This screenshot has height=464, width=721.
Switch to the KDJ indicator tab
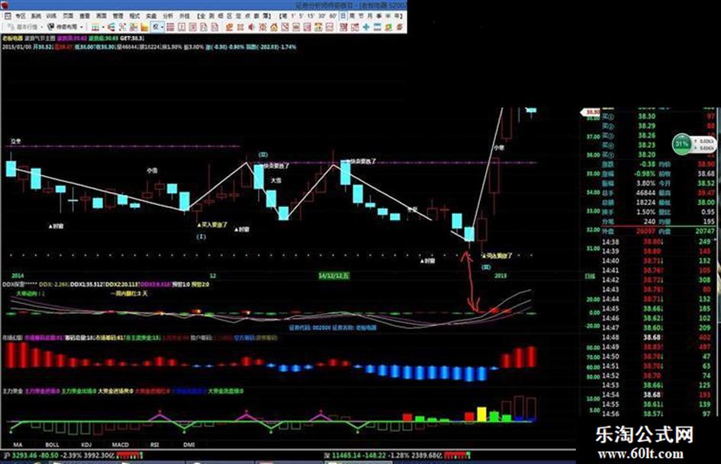coord(86,445)
